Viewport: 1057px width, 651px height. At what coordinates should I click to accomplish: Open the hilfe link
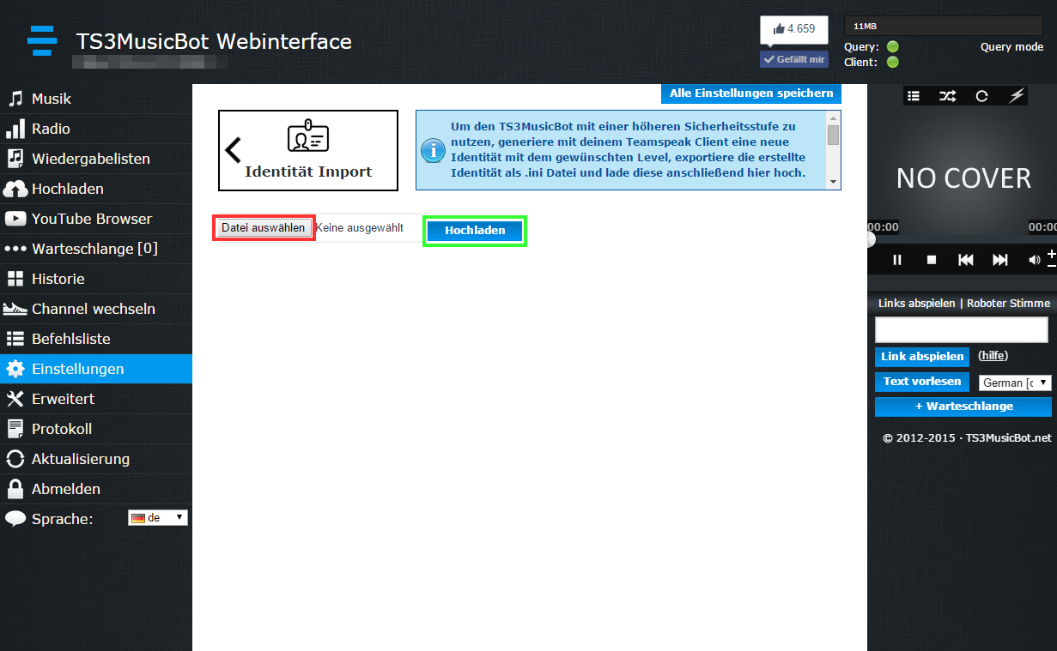click(x=993, y=356)
